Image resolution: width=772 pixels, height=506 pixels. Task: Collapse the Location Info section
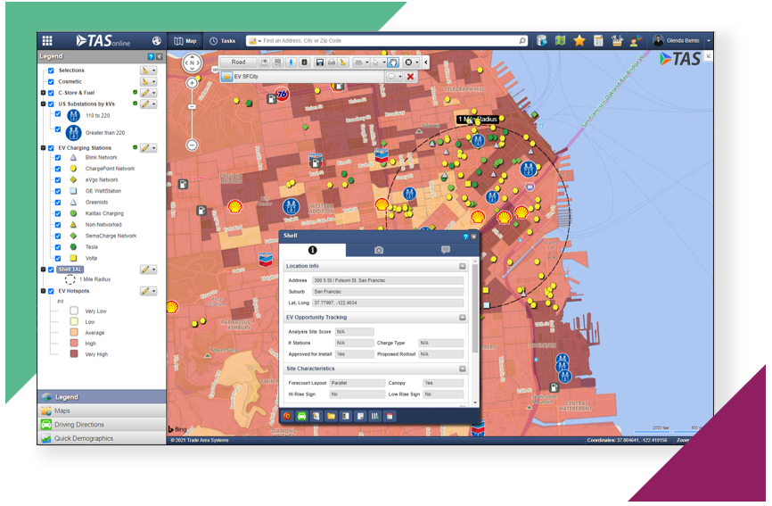click(x=463, y=266)
